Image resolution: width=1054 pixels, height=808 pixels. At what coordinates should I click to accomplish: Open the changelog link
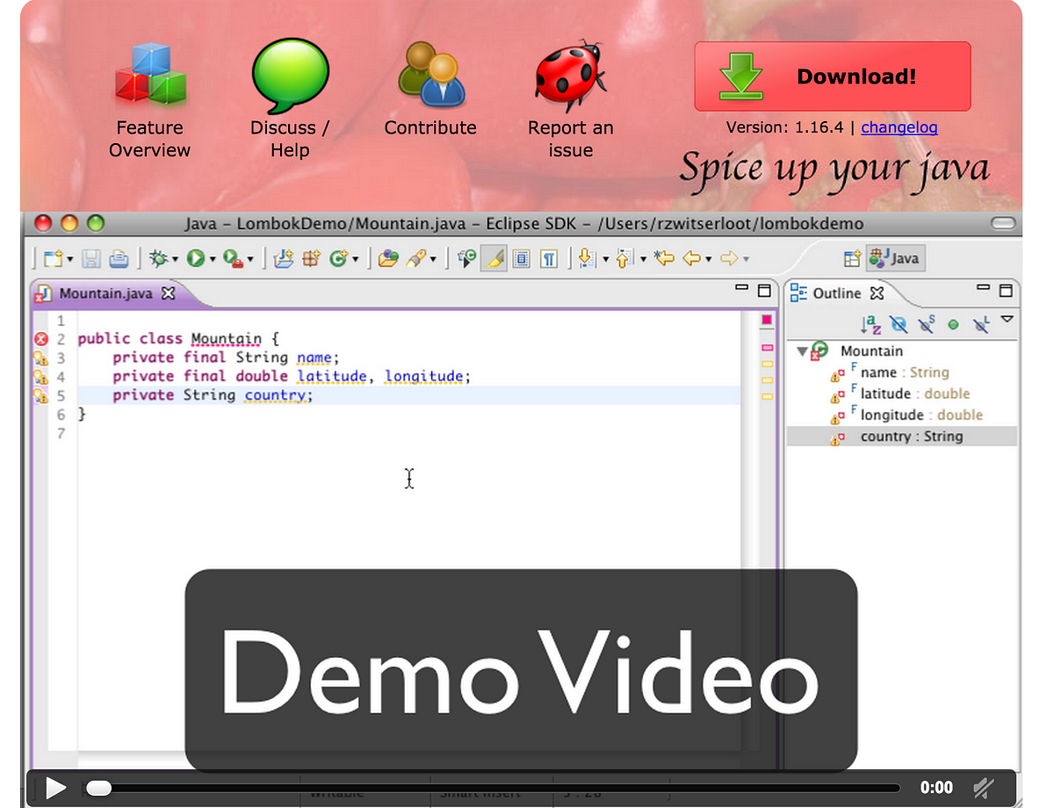[x=899, y=128]
